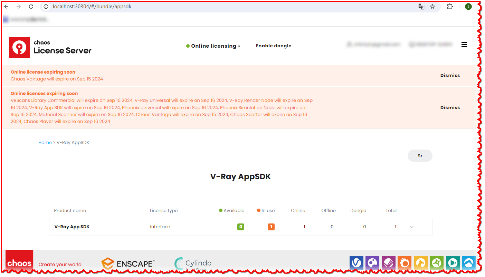Click the License type column header

tap(164, 211)
